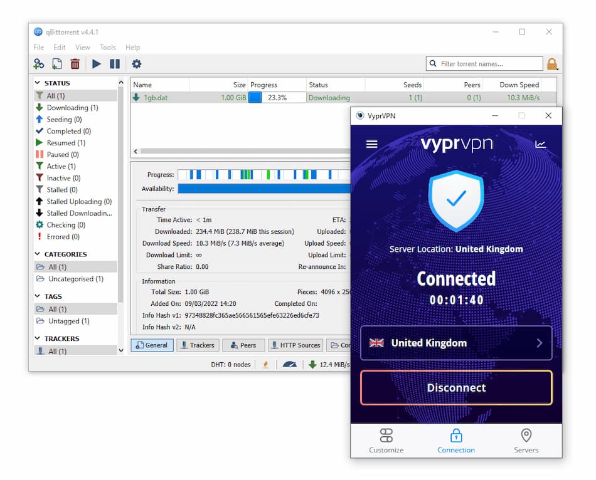Open the Servers panel in VyprVPN
The height and width of the screenshot is (480, 596).
click(526, 441)
